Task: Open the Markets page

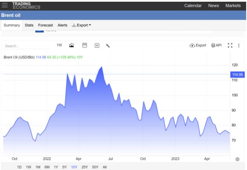Action: click(x=233, y=6)
